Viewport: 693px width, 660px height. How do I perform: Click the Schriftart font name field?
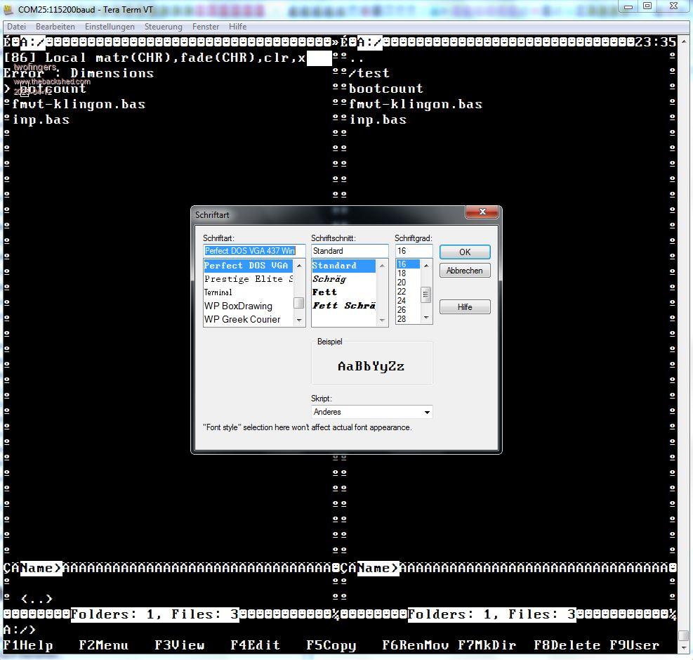tap(249, 251)
